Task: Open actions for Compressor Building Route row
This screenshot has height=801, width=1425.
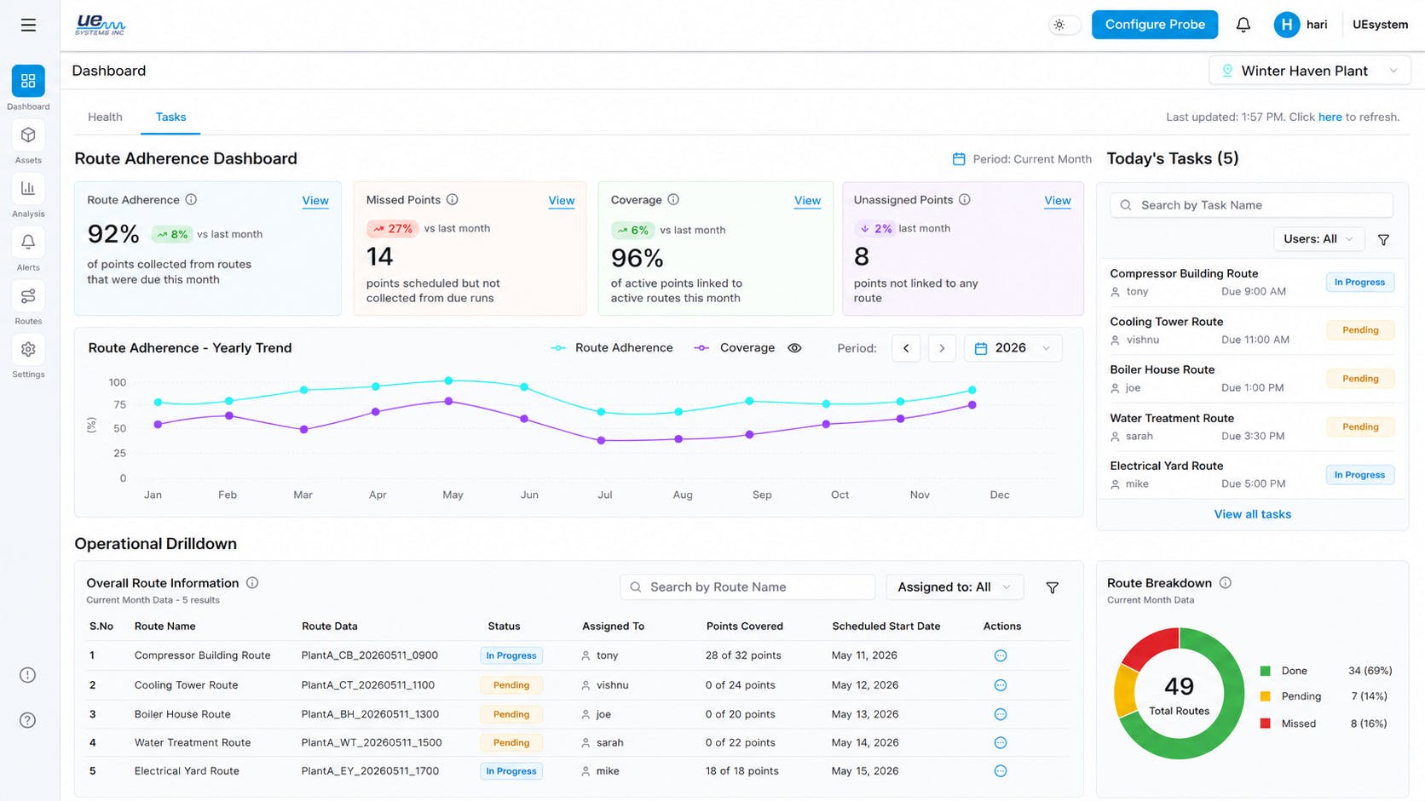Action: 1001,655
